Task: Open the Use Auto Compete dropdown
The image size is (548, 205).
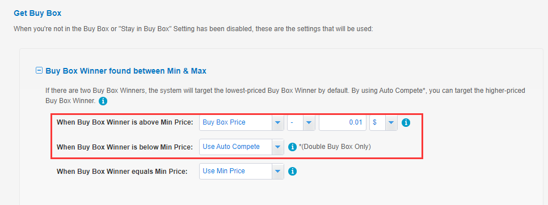Action: [x=242, y=147]
